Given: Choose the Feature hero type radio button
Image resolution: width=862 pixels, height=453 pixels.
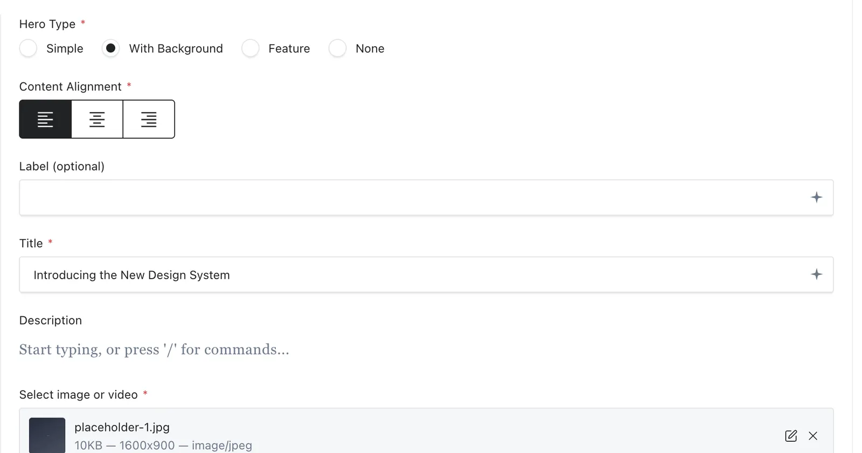Looking at the screenshot, I should pyautogui.click(x=251, y=48).
